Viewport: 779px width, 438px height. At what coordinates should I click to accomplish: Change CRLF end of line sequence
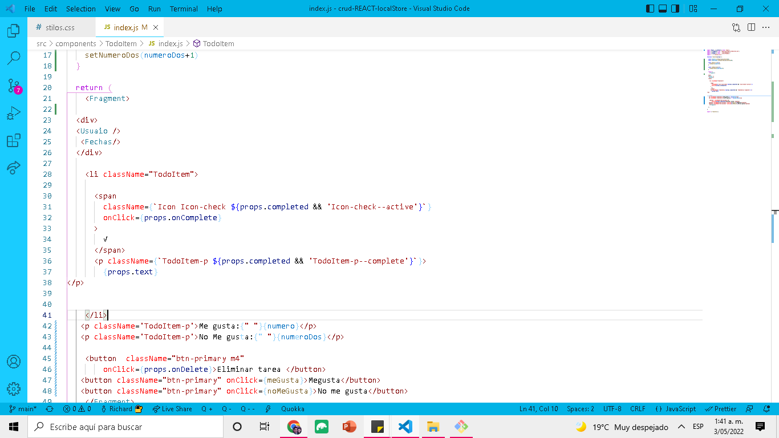pos(638,409)
